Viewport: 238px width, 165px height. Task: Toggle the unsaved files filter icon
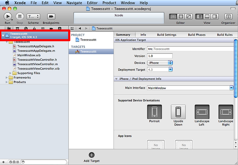[x=18, y=162]
